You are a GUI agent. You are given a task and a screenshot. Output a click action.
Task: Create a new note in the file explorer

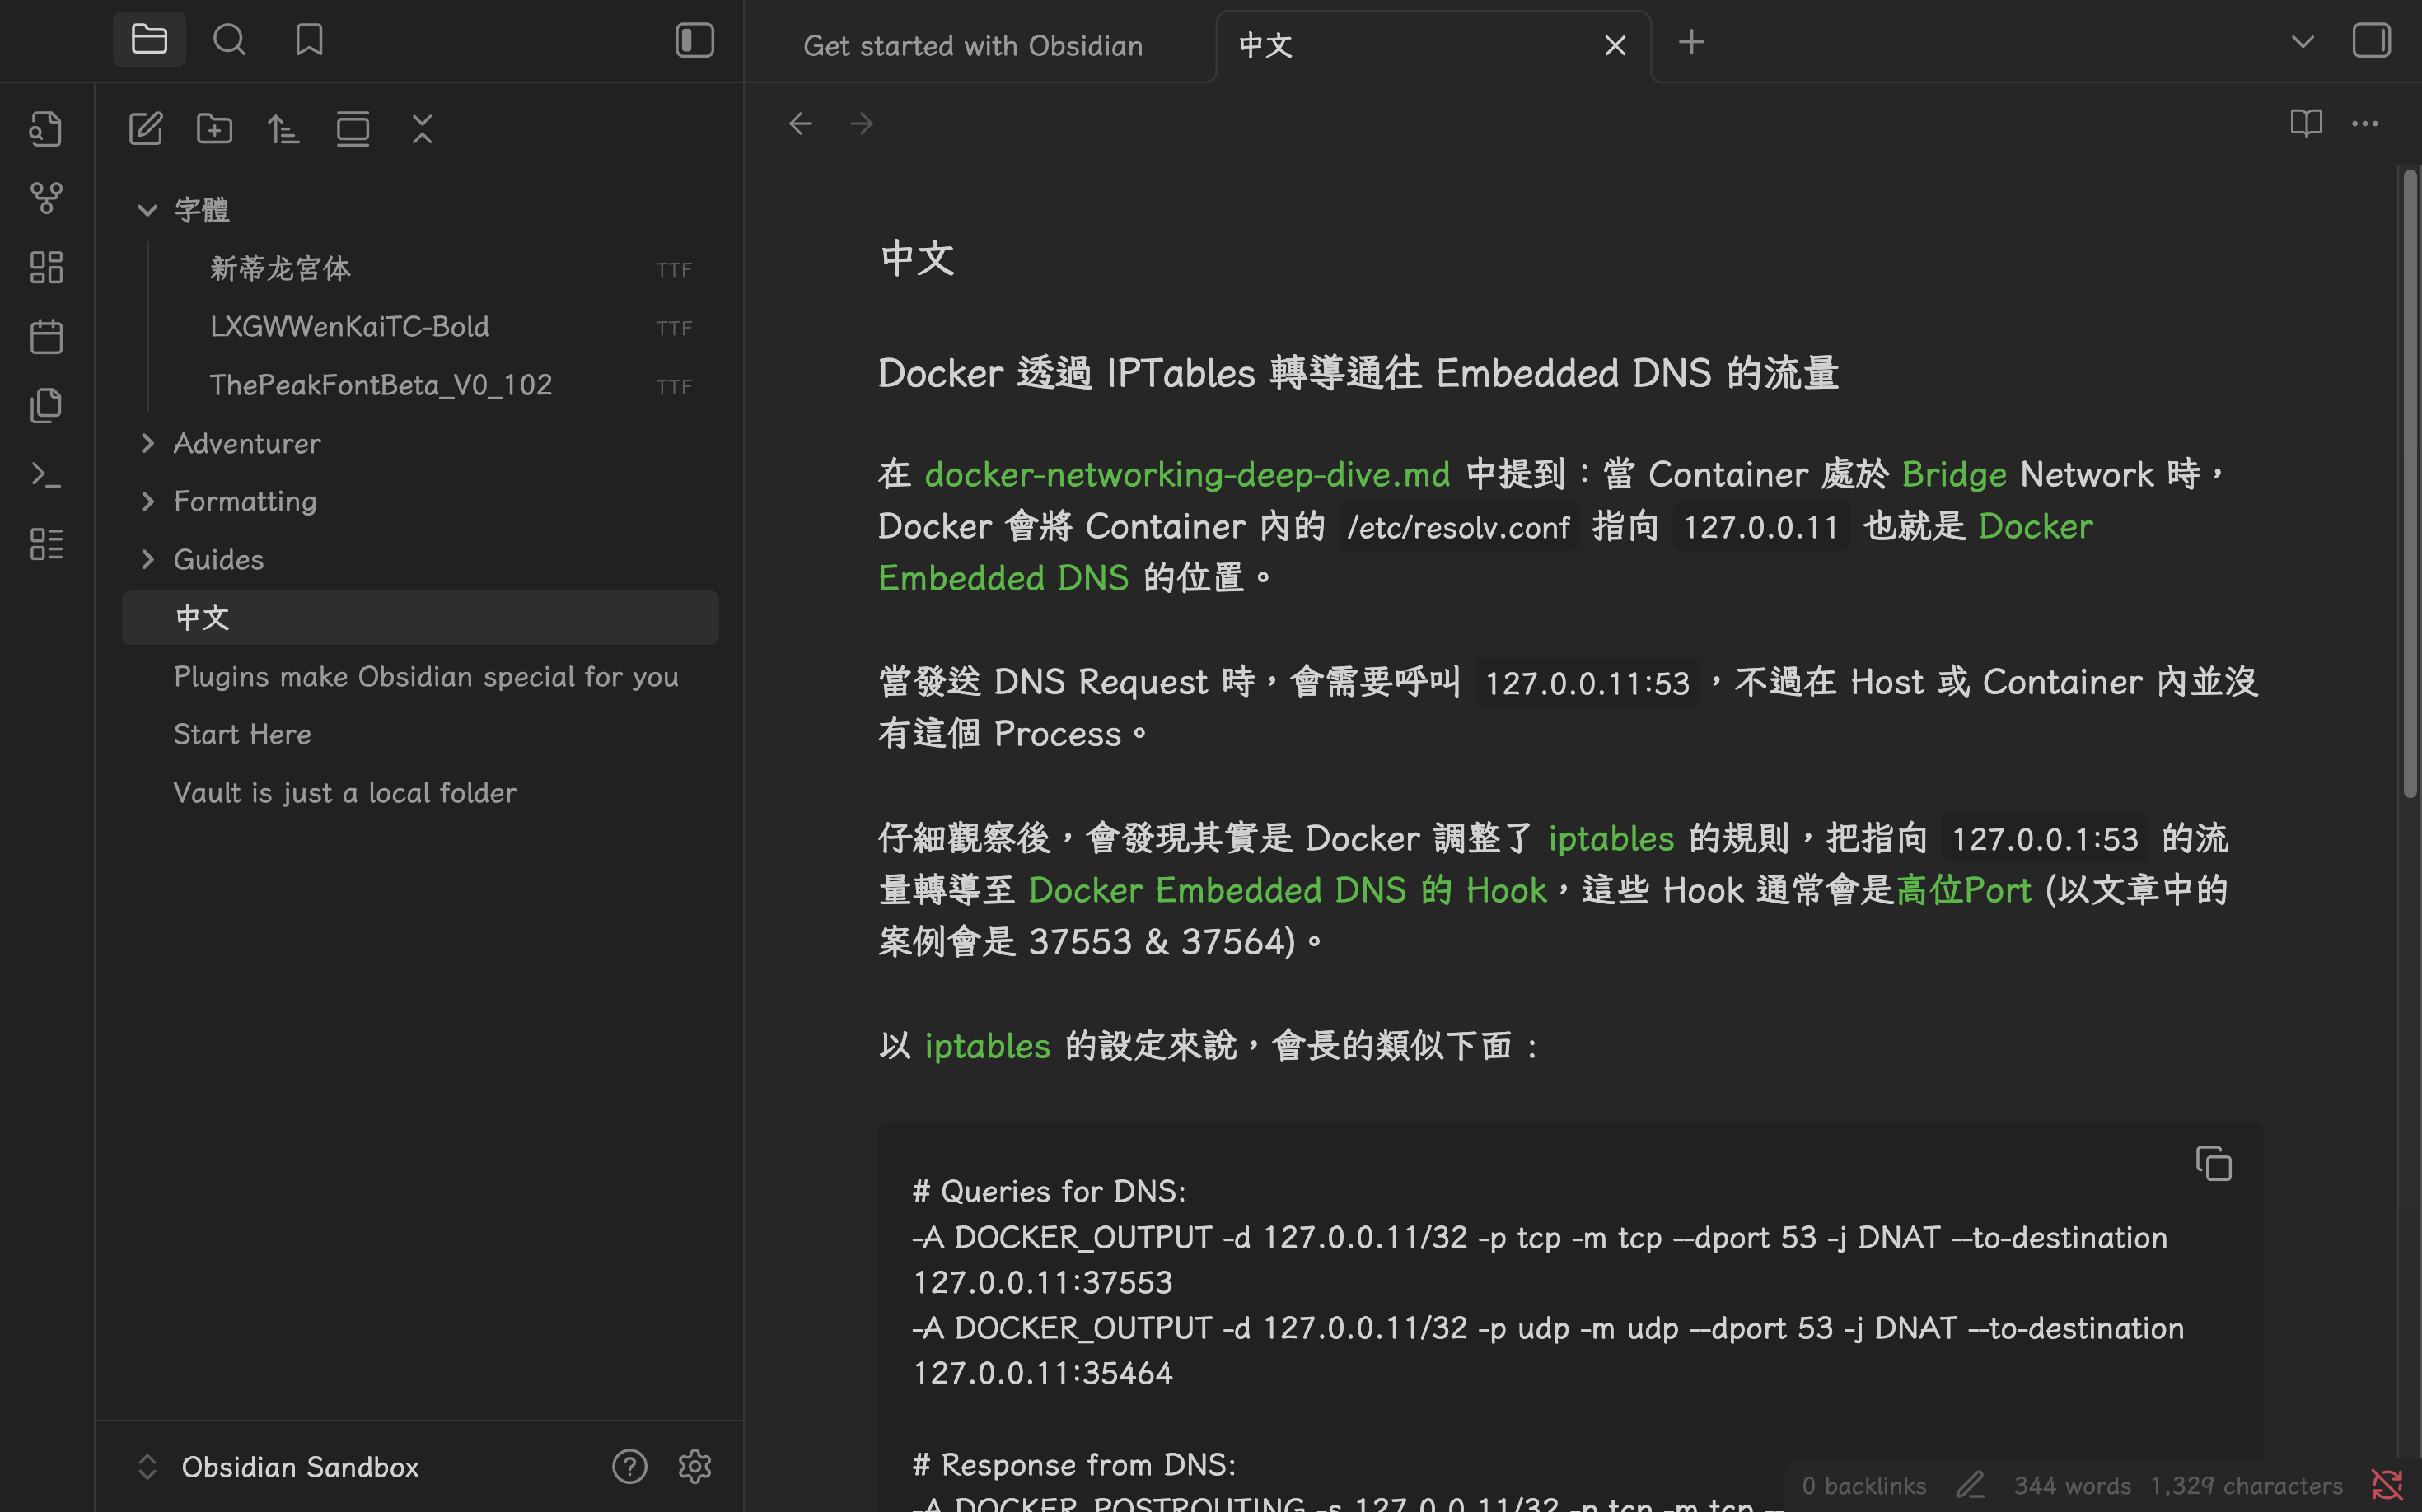[146, 129]
